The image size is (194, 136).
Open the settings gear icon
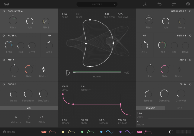click(188, 4)
